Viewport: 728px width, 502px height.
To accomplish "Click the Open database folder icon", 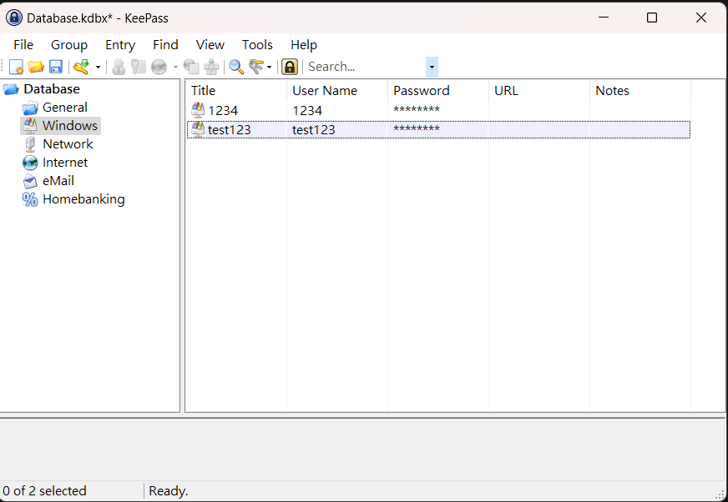I will [x=36, y=67].
